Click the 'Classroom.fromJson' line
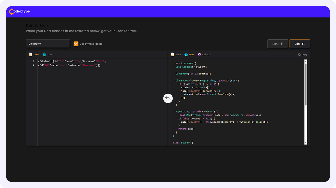 (x=208, y=80)
